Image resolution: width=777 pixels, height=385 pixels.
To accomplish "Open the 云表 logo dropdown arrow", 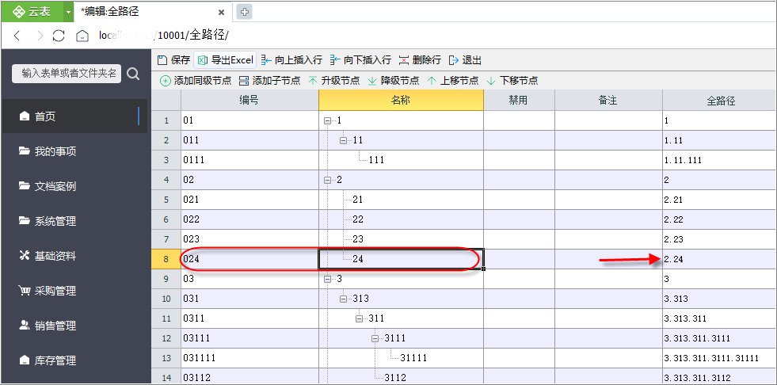I will tap(68, 12).
